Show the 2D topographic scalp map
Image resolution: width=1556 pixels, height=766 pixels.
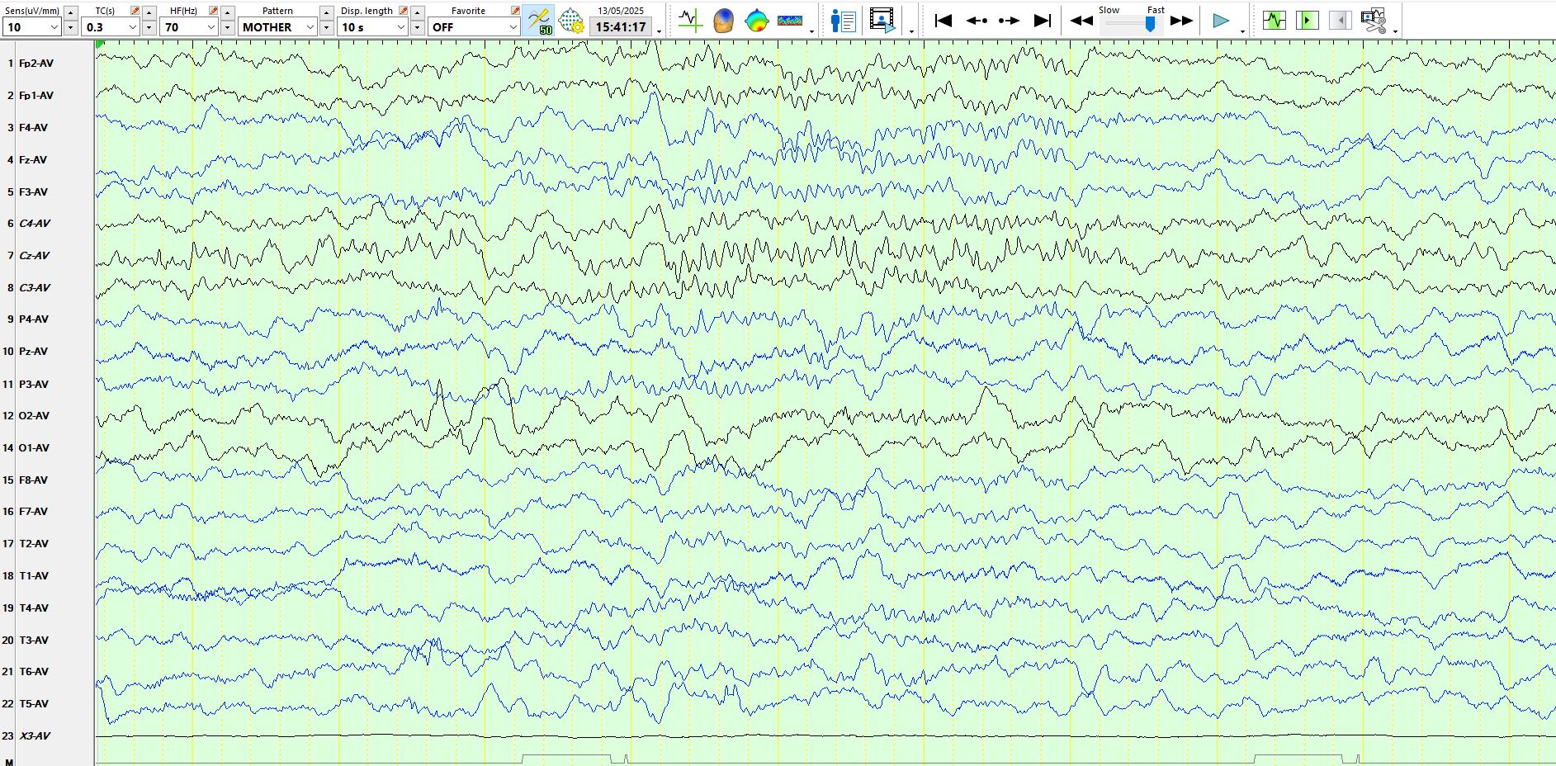point(756,21)
